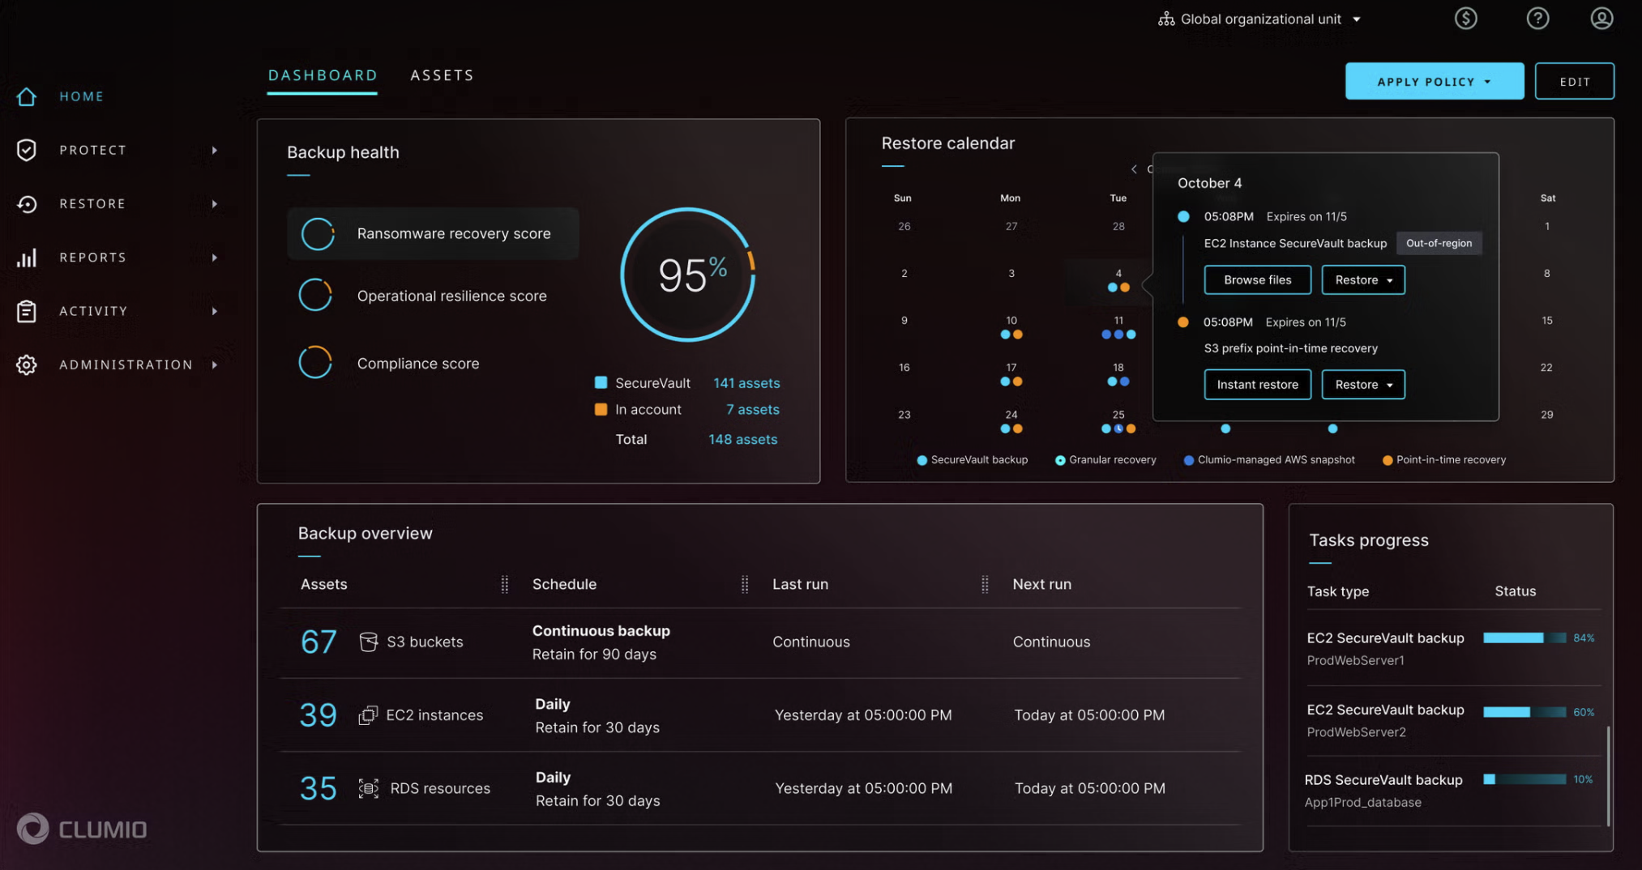
Task: Click the Protect shield icon
Action: [27, 150]
